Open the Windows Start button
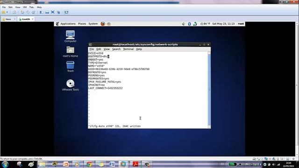This screenshot has height=168, width=299. point(5,164)
